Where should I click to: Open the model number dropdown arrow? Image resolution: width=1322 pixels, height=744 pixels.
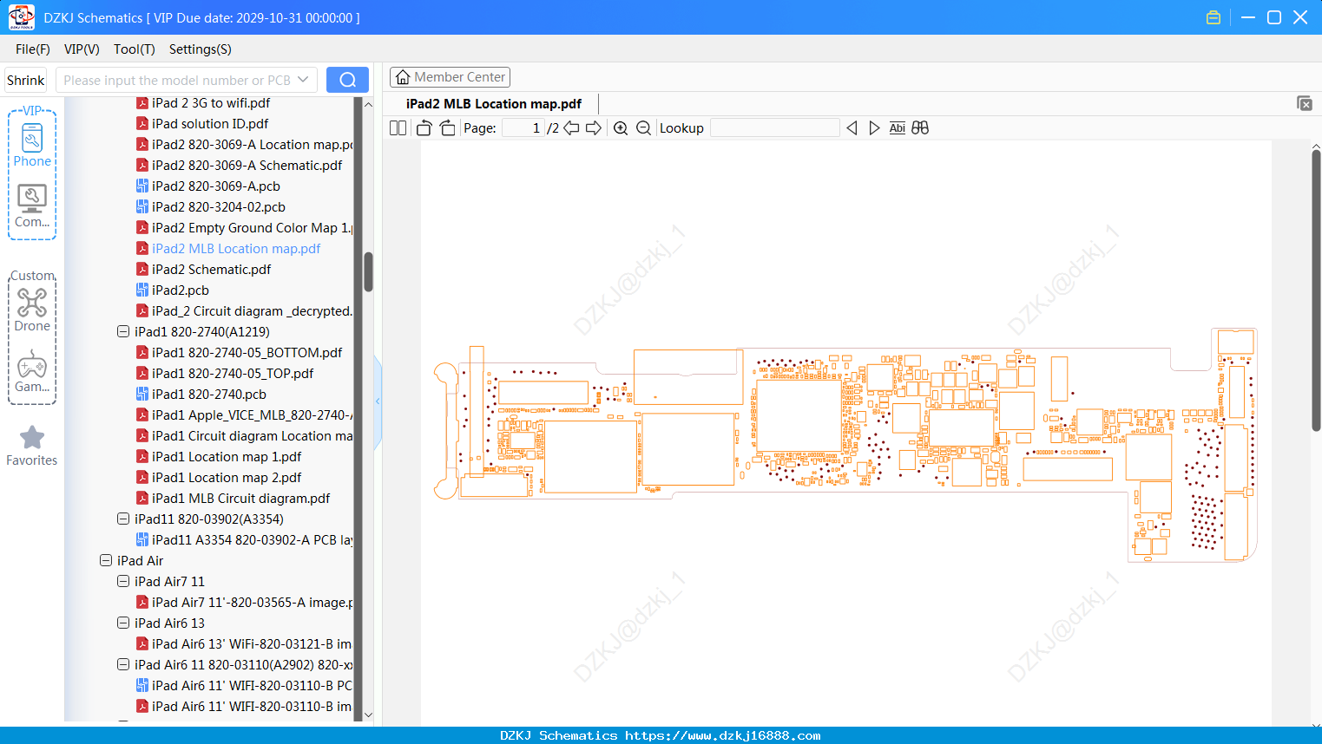tap(303, 80)
